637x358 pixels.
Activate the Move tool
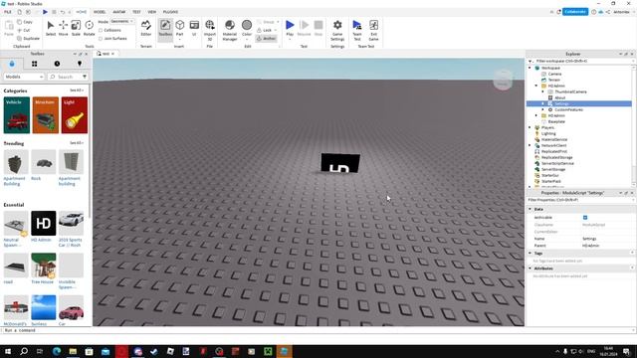point(63,28)
